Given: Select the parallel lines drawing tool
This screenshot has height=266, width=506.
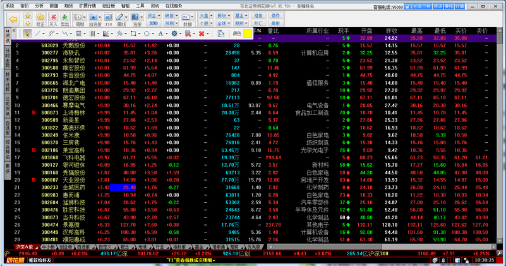Looking at the screenshot, I should pos(51,33).
